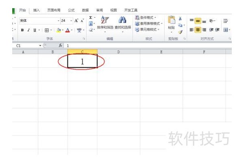
Task: Click the Copy icon
Action: pos(180,25)
